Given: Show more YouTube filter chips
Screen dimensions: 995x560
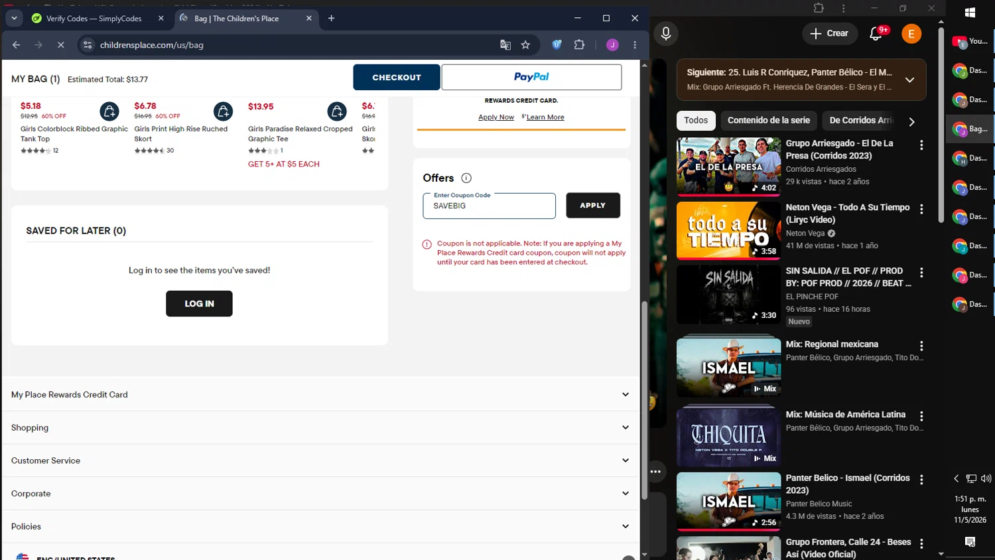Looking at the screenshot, I should 911,121.
